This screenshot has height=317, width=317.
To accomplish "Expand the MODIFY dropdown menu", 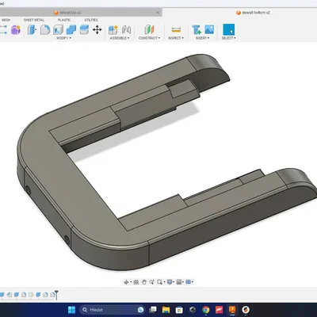I will coord(64,38).
